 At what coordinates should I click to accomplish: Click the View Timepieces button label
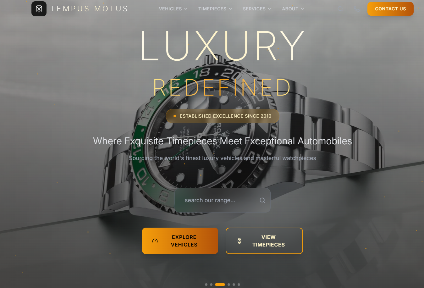[x=268, y=241]
